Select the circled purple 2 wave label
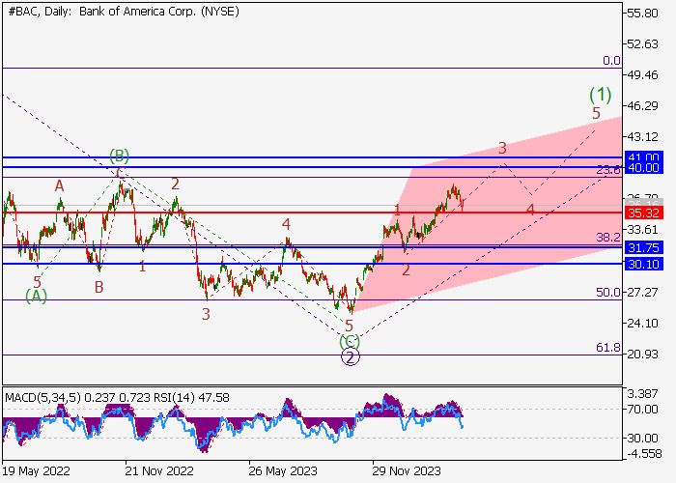Screen dimensions: 676x483 (x=351, y=357)
